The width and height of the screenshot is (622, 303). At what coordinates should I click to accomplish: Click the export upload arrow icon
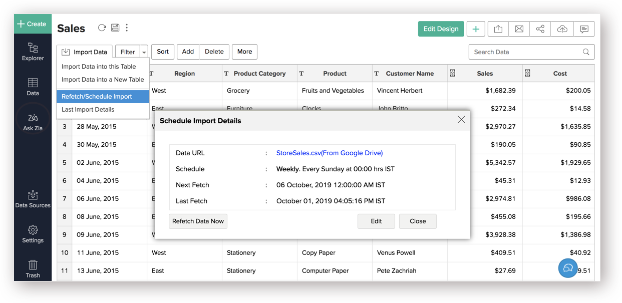pyautogui.click(x=498, y=29)
